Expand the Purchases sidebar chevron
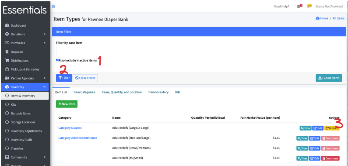 click(45, 43)
